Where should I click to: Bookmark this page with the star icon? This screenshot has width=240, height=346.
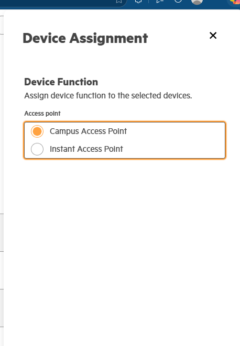pyautogui.click(x=119, y=2)
